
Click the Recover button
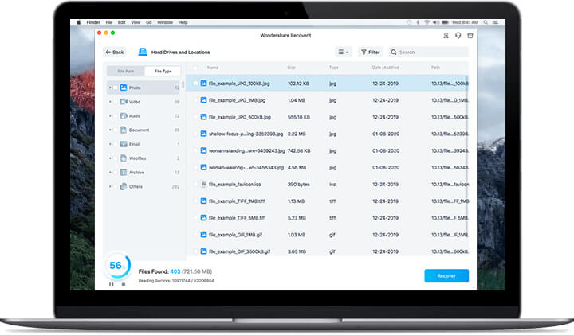(x=446, y=276)
